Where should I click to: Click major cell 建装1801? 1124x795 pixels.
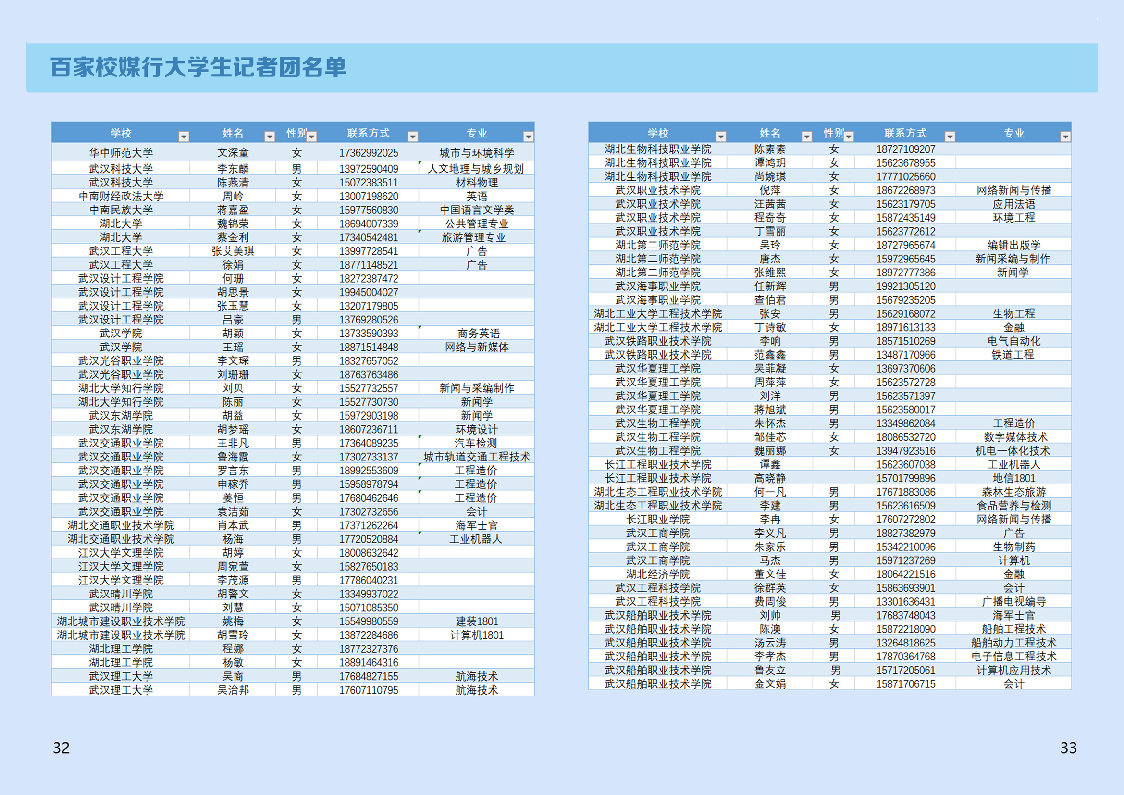[477, 621]
